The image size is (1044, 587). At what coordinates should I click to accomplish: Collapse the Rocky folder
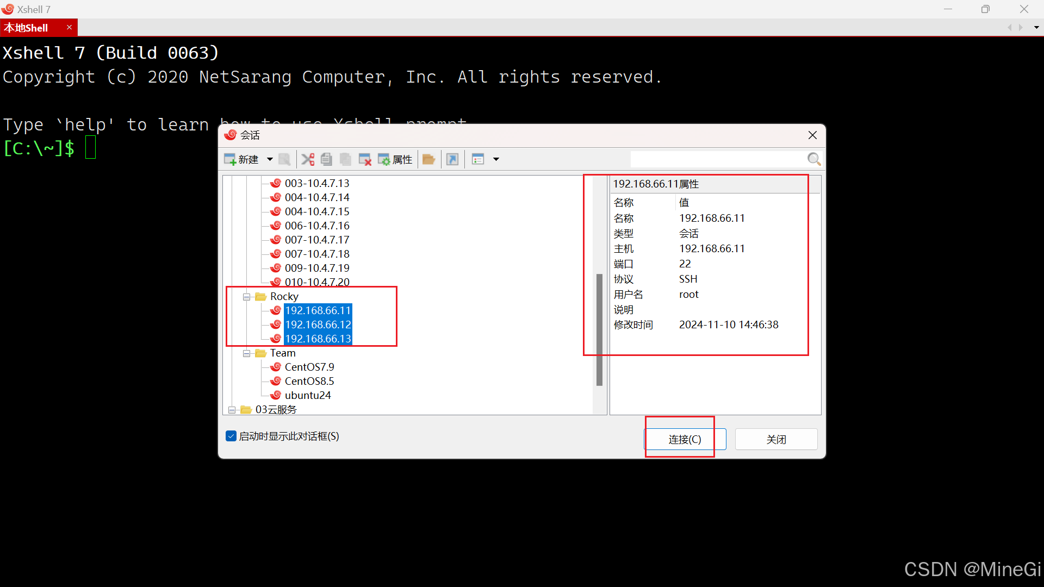coord(246,297)
